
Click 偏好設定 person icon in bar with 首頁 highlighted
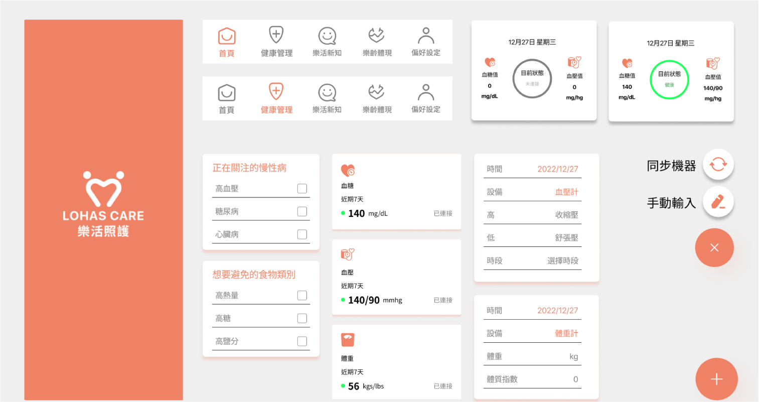coord(426,36)
